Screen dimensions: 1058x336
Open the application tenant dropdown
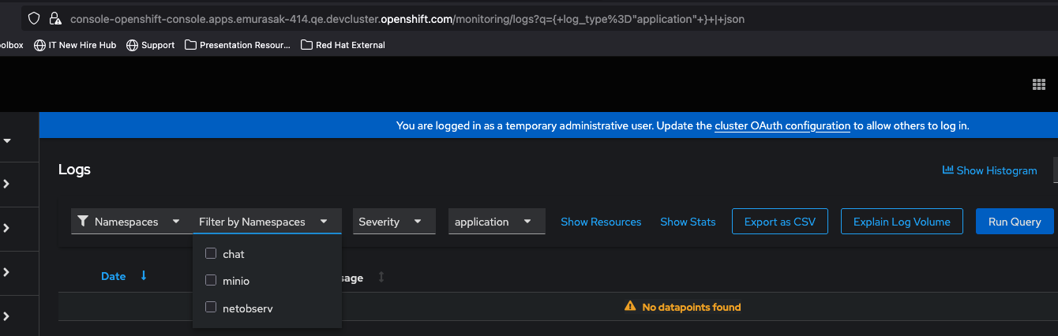pos(497,222)
